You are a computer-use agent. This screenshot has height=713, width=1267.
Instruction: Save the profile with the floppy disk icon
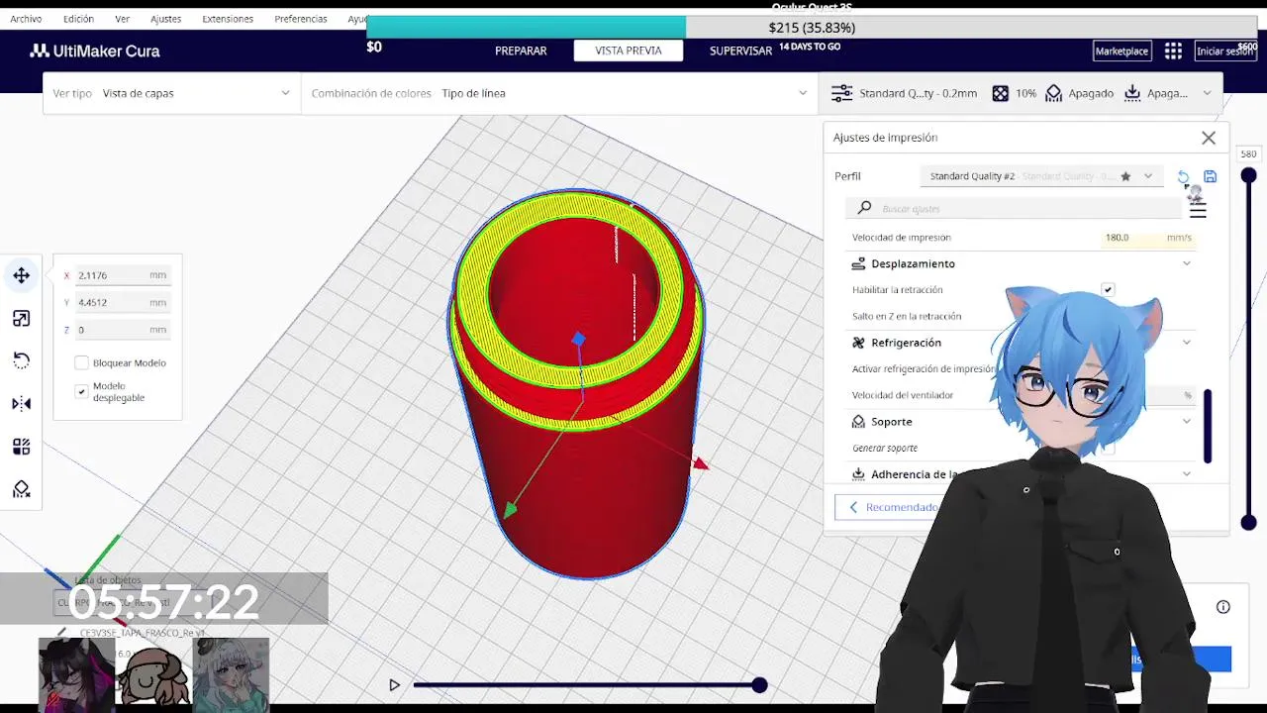(1210, 176)
